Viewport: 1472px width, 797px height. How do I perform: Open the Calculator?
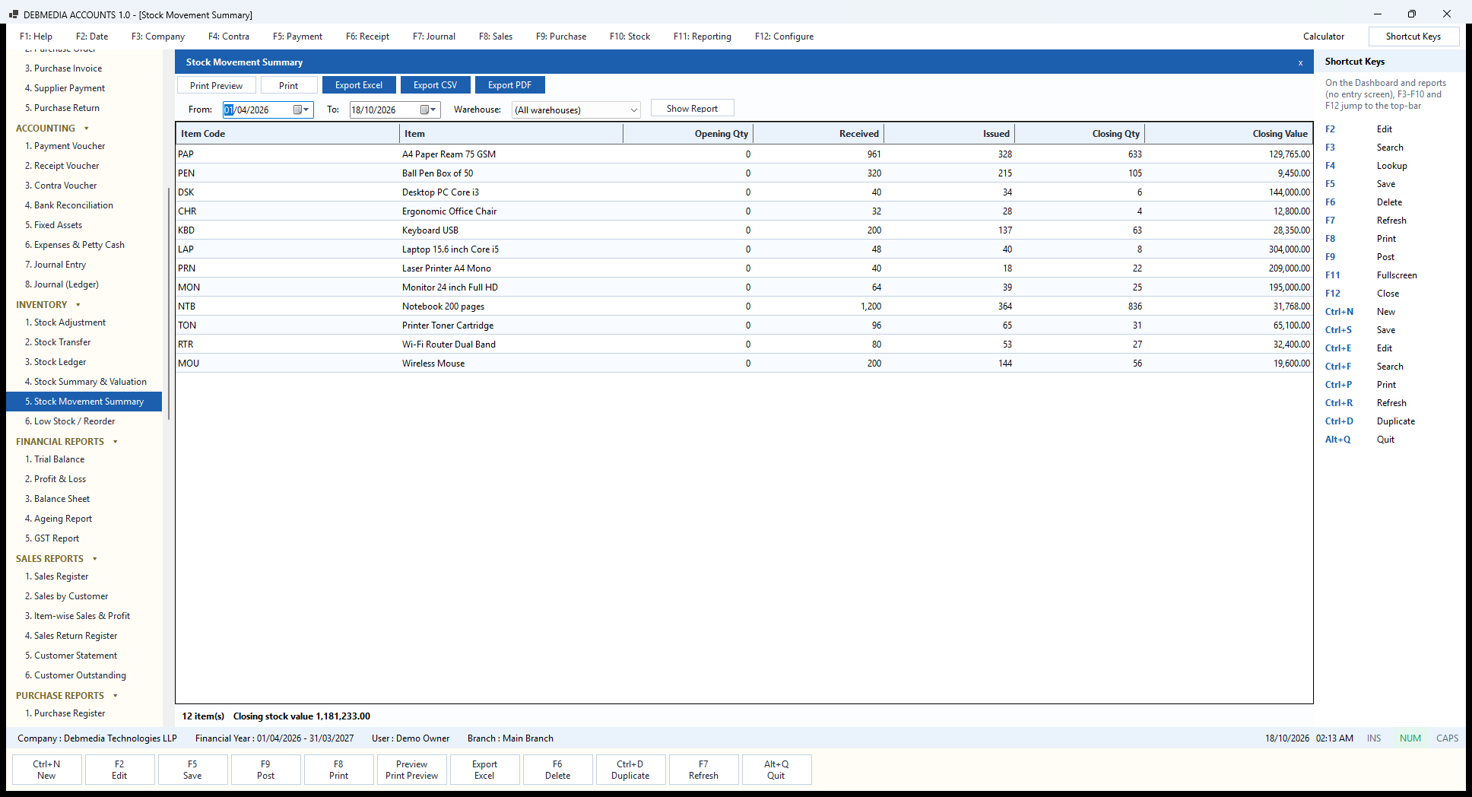click(x=1324, y=37)
